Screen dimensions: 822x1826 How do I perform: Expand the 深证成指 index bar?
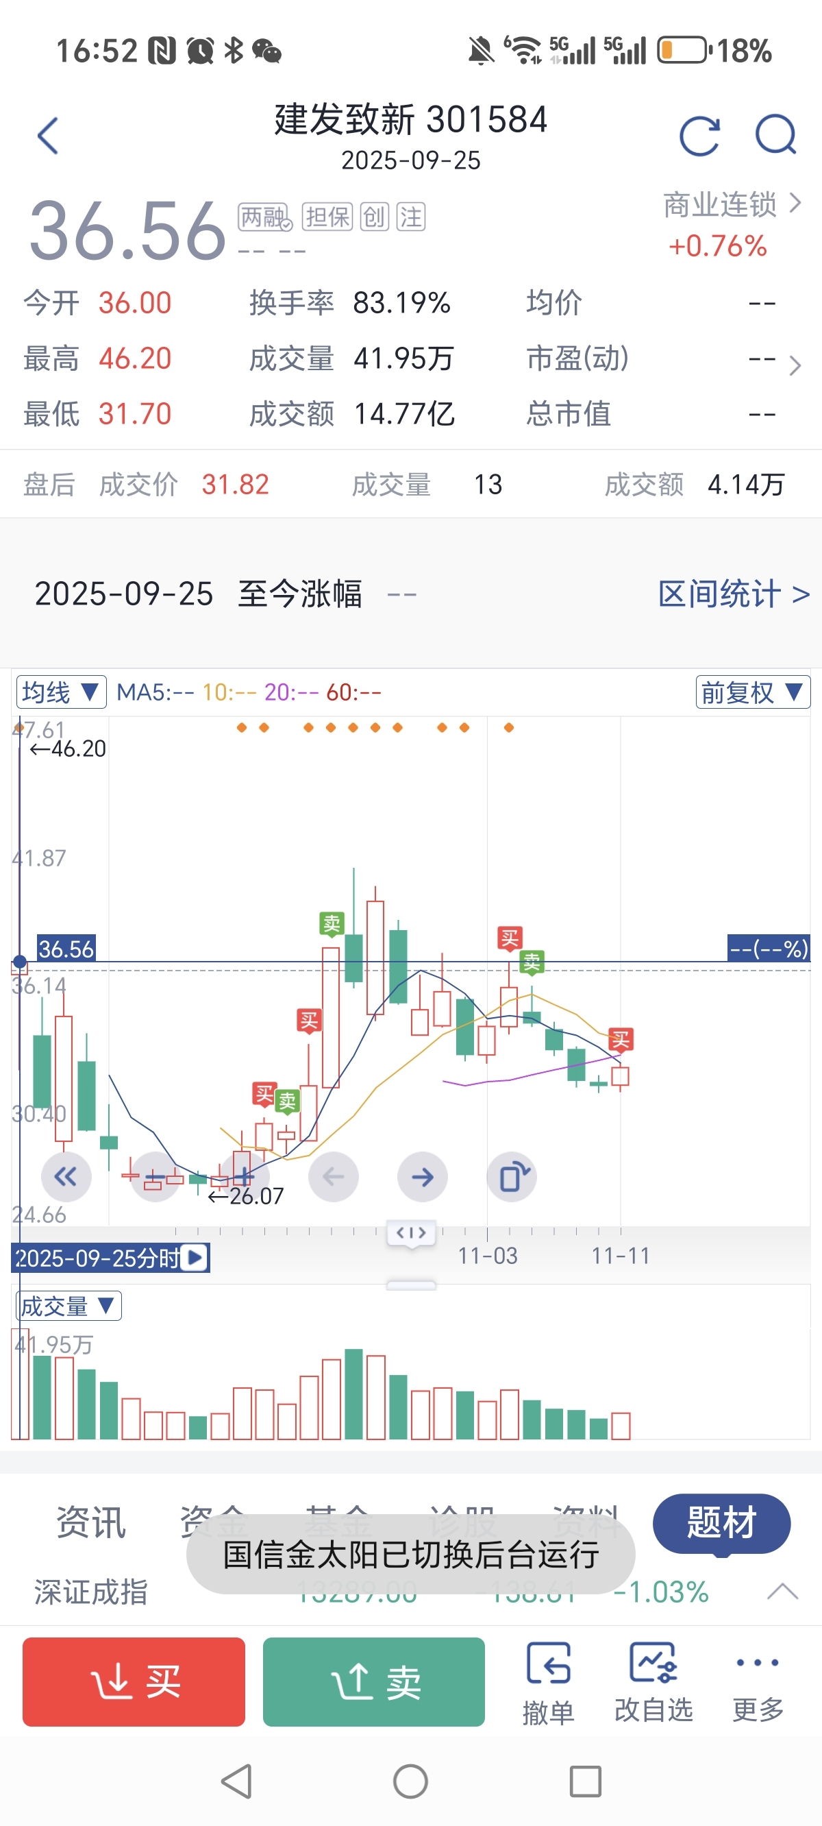(782, 1592)
